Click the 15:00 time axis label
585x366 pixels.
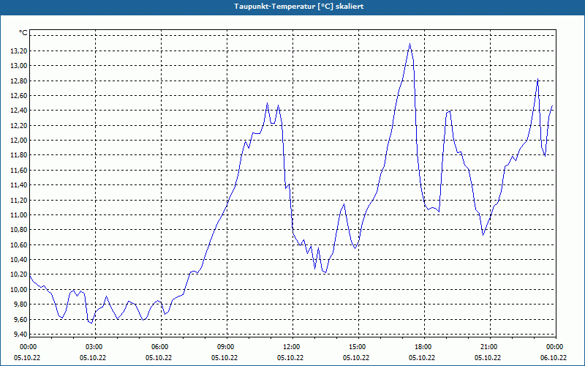tap(358, 347)
